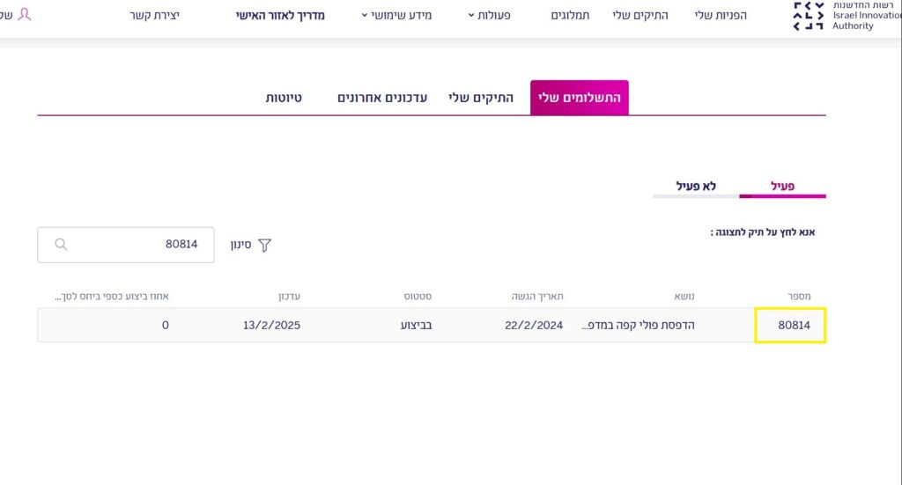Switch to the עדכונים אחרונים tab

pyautogui.click(x=382, y=98)
